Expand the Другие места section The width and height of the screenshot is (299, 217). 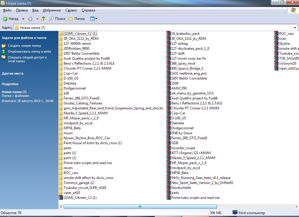pyautogui.click(x=13, y=73)
